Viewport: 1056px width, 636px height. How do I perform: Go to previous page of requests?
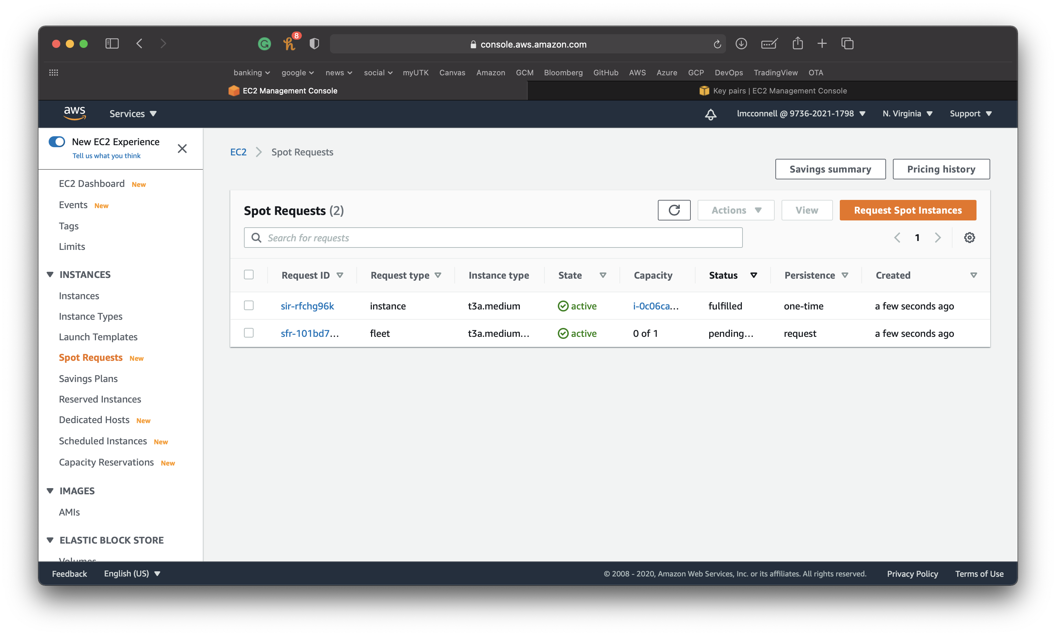point(897,238)
